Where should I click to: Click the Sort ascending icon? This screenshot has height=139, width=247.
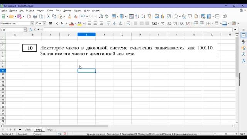coord(137,16)
